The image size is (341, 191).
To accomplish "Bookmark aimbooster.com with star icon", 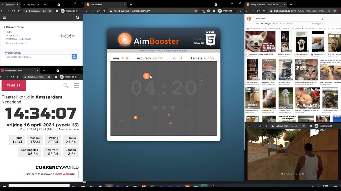I will [196, 11].
